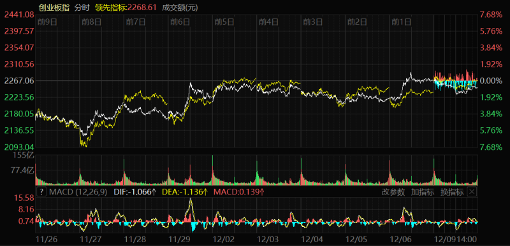Image resolution: width=510 pixels, height=246 pixels.
Task: Click the 2441.08 top price label
Action: click(19, 14)
